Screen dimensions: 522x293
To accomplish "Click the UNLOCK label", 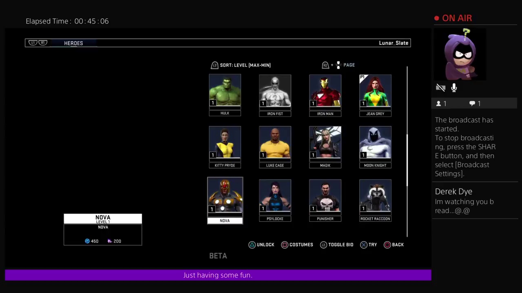I will (x=265, y=245).
